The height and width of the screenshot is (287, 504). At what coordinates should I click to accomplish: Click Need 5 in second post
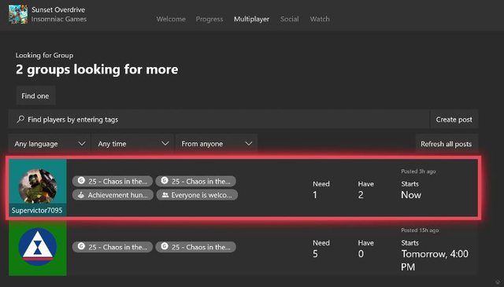[x=321, y=248]
